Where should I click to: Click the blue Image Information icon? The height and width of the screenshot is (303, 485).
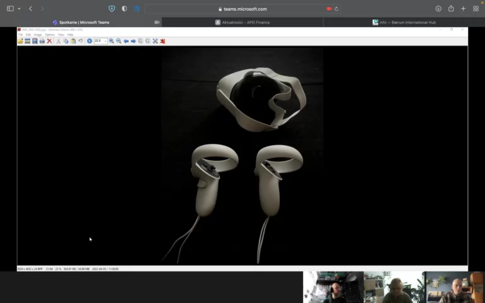(89, 41)
